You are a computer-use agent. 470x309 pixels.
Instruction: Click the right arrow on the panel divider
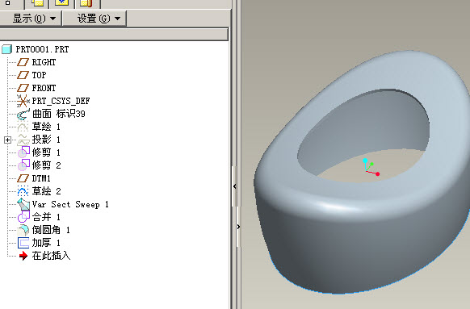[x=238, y=227]
